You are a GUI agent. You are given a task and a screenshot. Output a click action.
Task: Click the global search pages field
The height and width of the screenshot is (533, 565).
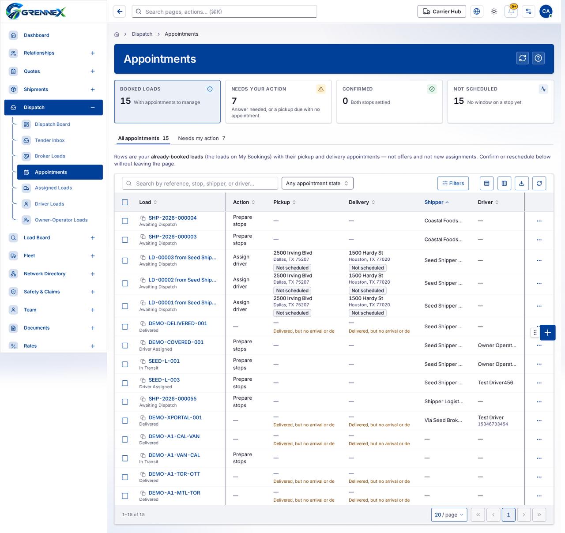coord(224,11)
